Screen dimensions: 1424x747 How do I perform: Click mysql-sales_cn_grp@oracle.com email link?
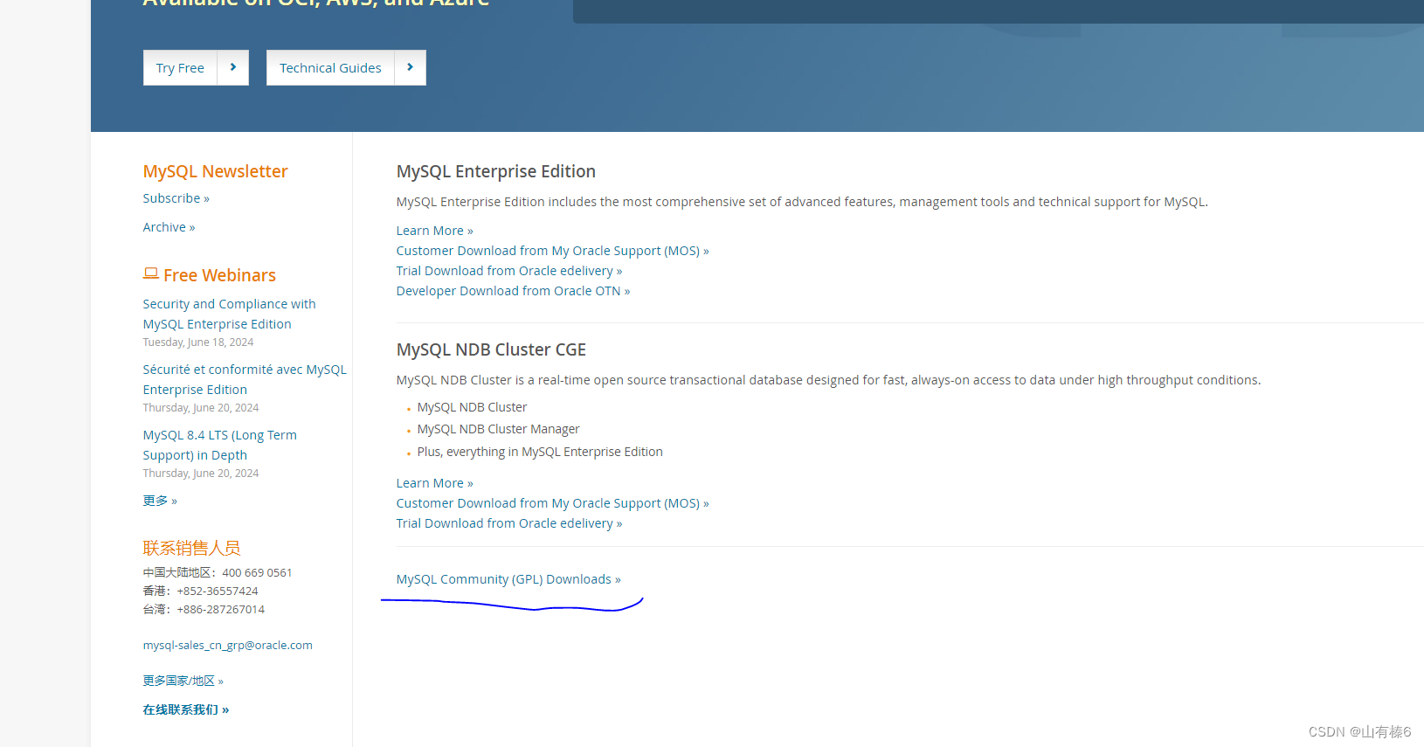point(228,646)
